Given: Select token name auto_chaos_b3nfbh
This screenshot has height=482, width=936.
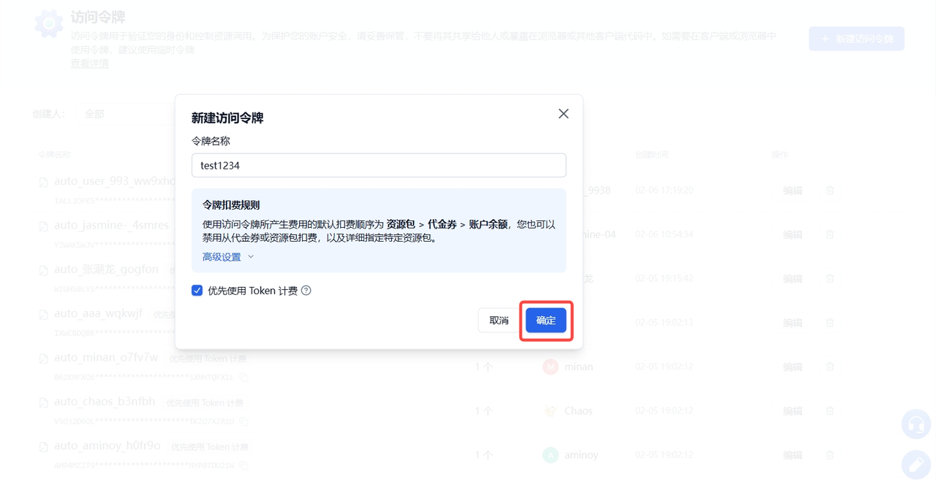Looking at the screenshot, I should [105, 402].
